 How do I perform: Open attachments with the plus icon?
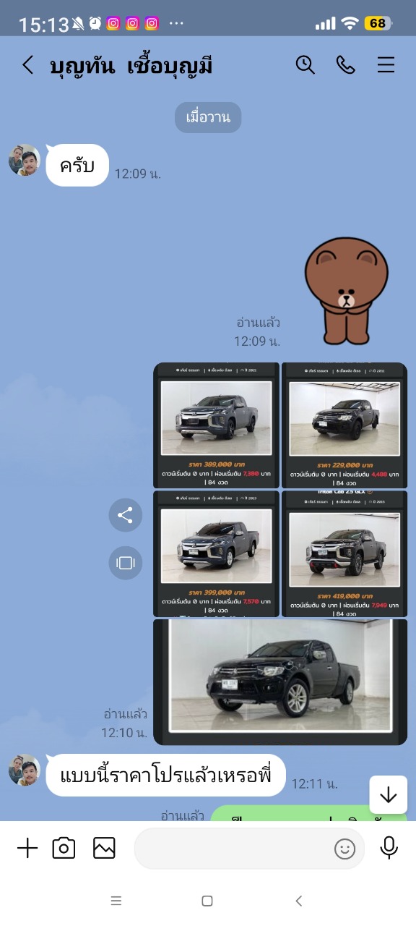pyautogui.click(x=27, y=848)
